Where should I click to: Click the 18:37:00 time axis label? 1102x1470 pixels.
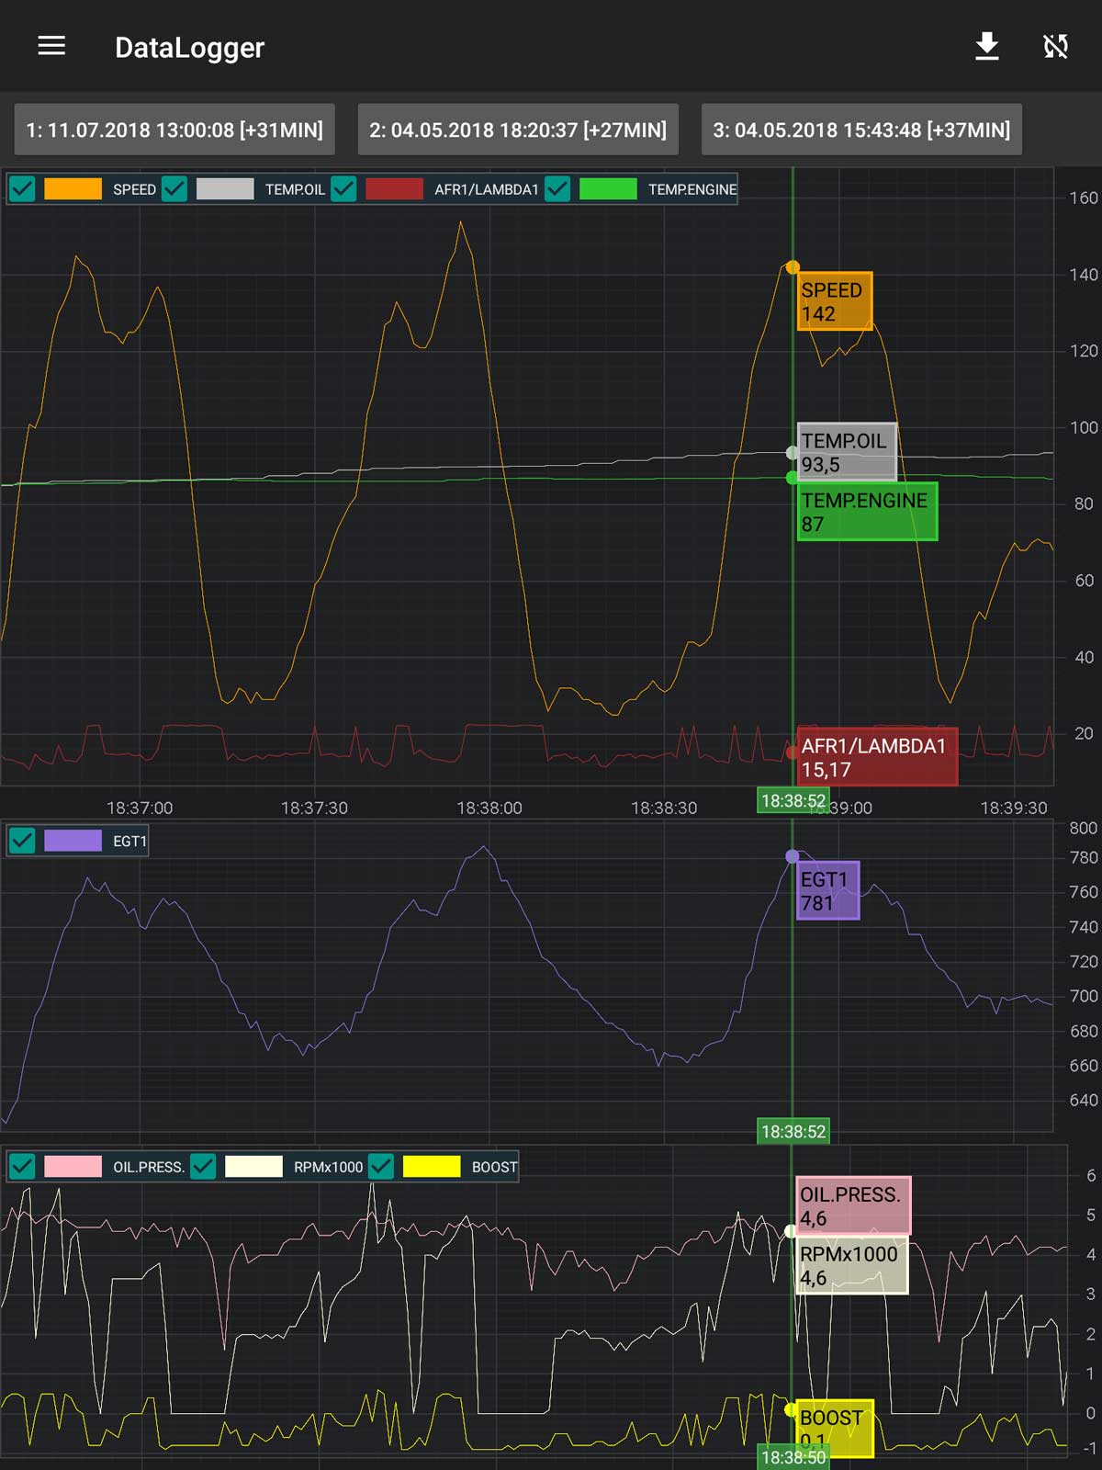[140, 808]
